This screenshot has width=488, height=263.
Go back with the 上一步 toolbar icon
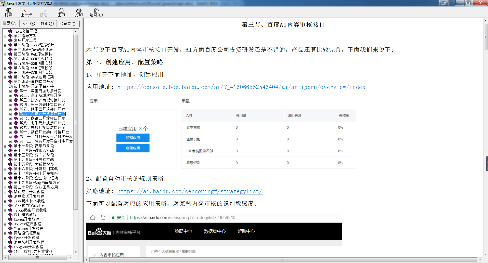(x=26, y=12)
